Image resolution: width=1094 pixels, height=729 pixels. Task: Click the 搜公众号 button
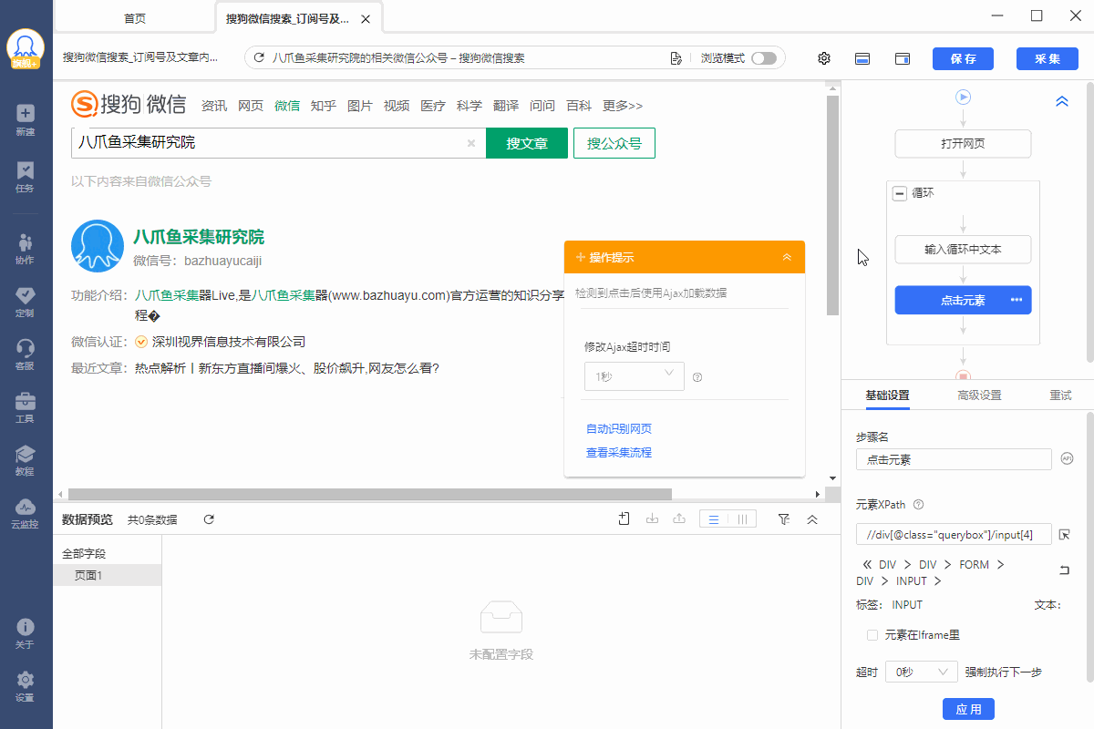(x=614, y=143)
